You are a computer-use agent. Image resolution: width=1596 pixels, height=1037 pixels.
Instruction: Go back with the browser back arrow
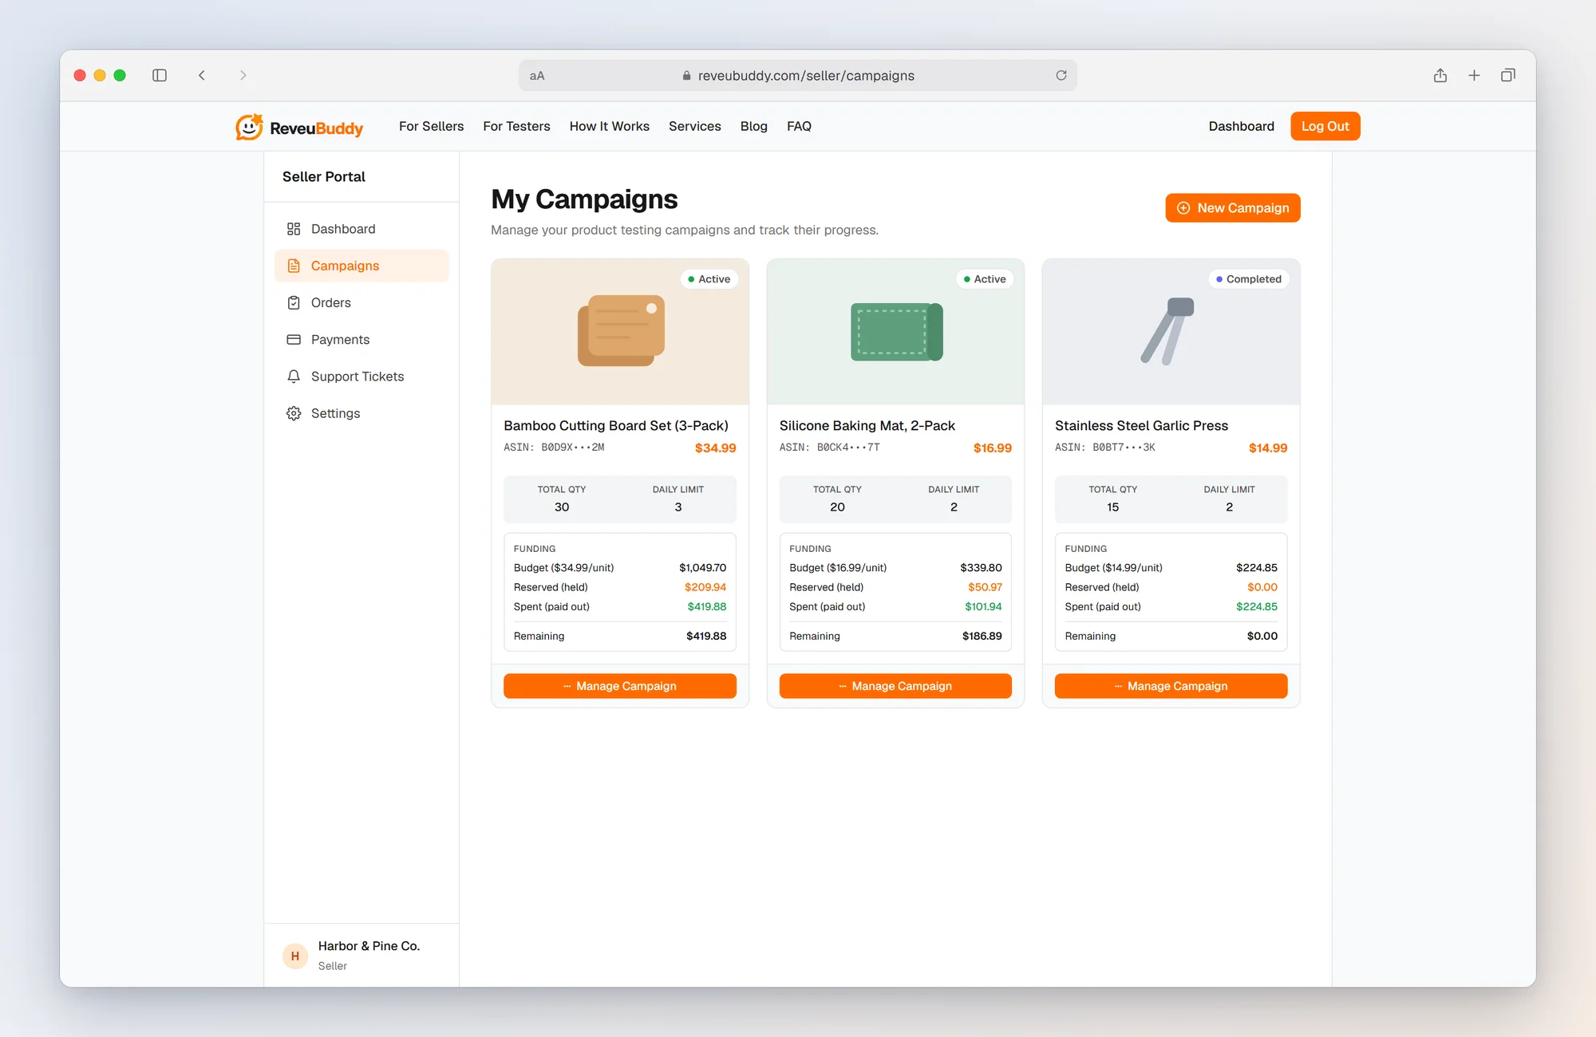(202, 75)
